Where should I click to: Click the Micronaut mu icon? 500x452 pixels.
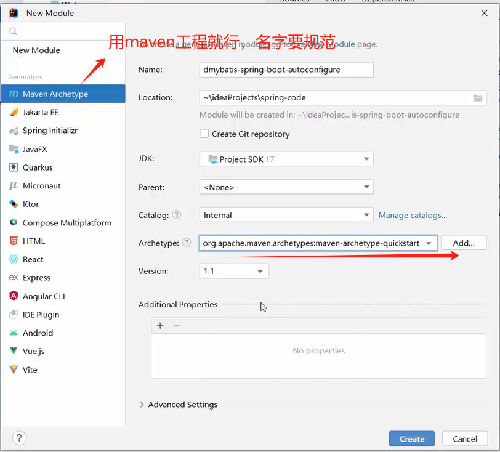(x=14, y=185)
